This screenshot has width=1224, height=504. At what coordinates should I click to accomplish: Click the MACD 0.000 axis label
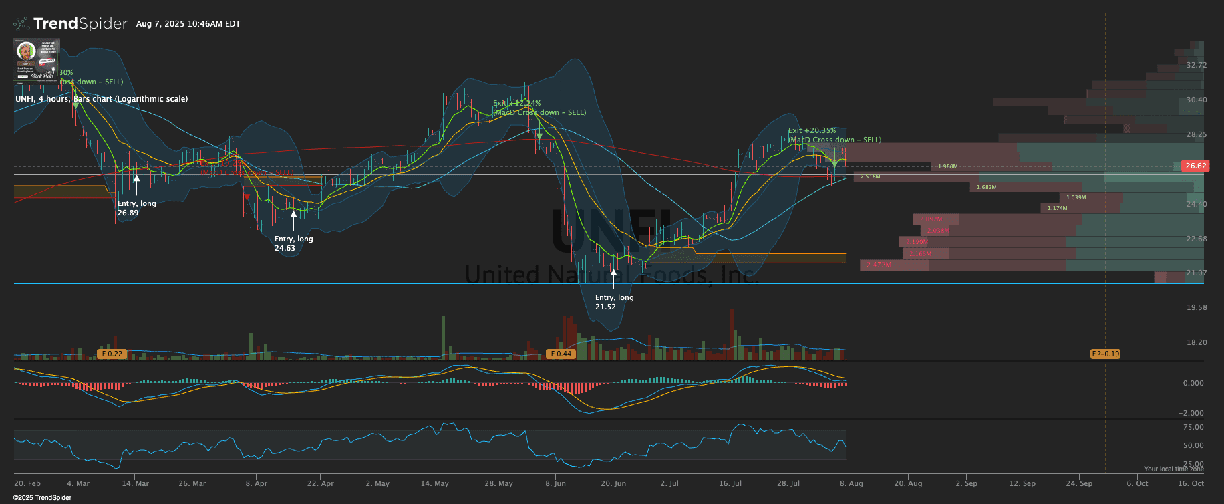click(x=1193, y=383)
